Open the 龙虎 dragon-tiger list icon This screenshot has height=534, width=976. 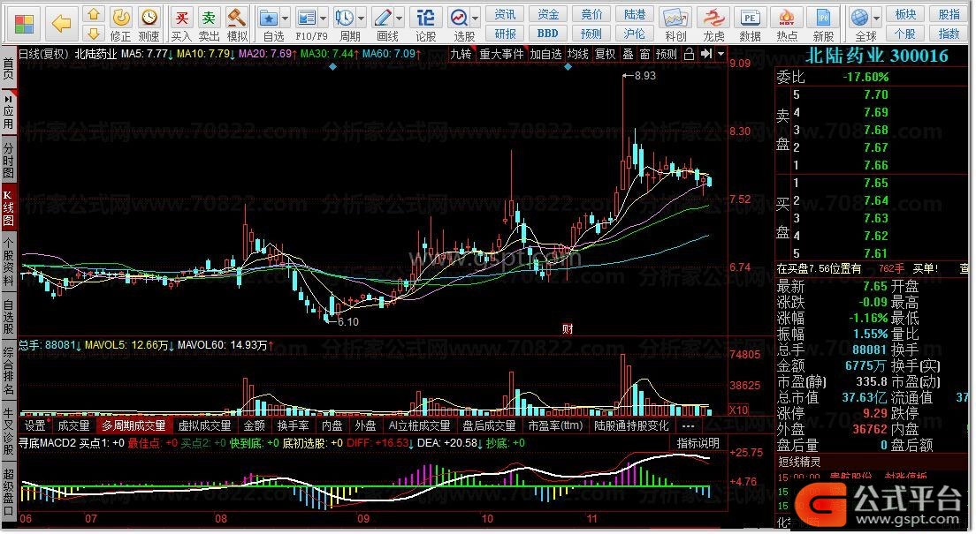coord(713,24)
